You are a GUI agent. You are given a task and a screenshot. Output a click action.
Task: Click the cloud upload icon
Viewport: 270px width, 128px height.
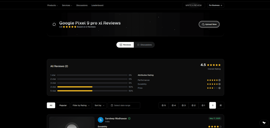(203, 24)
